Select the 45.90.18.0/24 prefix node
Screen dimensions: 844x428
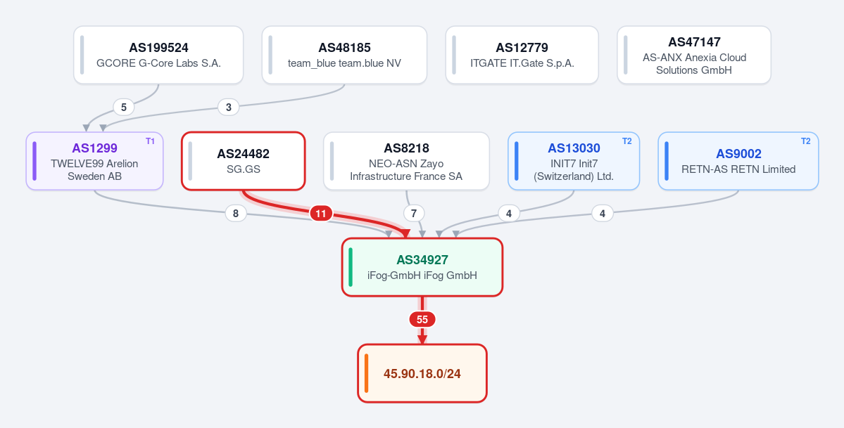coord(422,373)
